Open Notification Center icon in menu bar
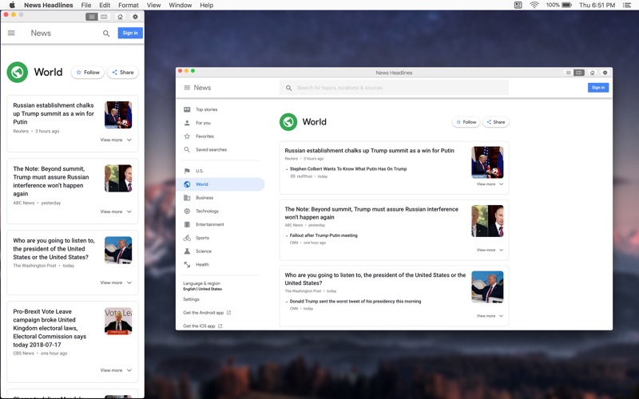The height and width of the screenshot is (399, 639). (627, 5)
